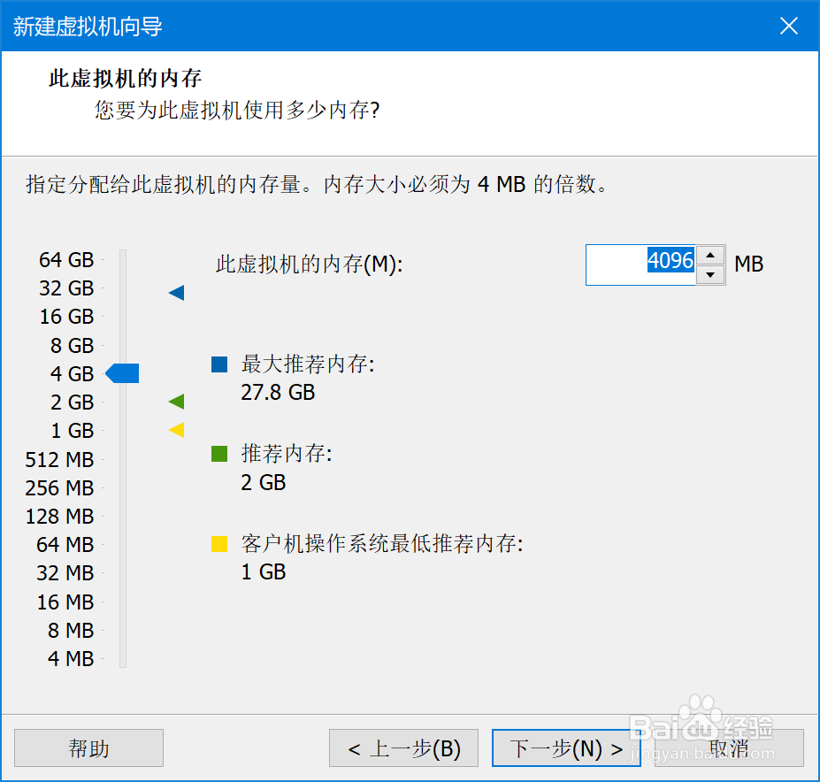The height and width of the screenshot is (782, 820).
Task: Select the 64 GB scale label
Action: 66,260
